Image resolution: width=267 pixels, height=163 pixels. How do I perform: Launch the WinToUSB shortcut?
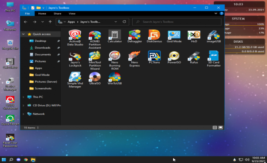115,78
